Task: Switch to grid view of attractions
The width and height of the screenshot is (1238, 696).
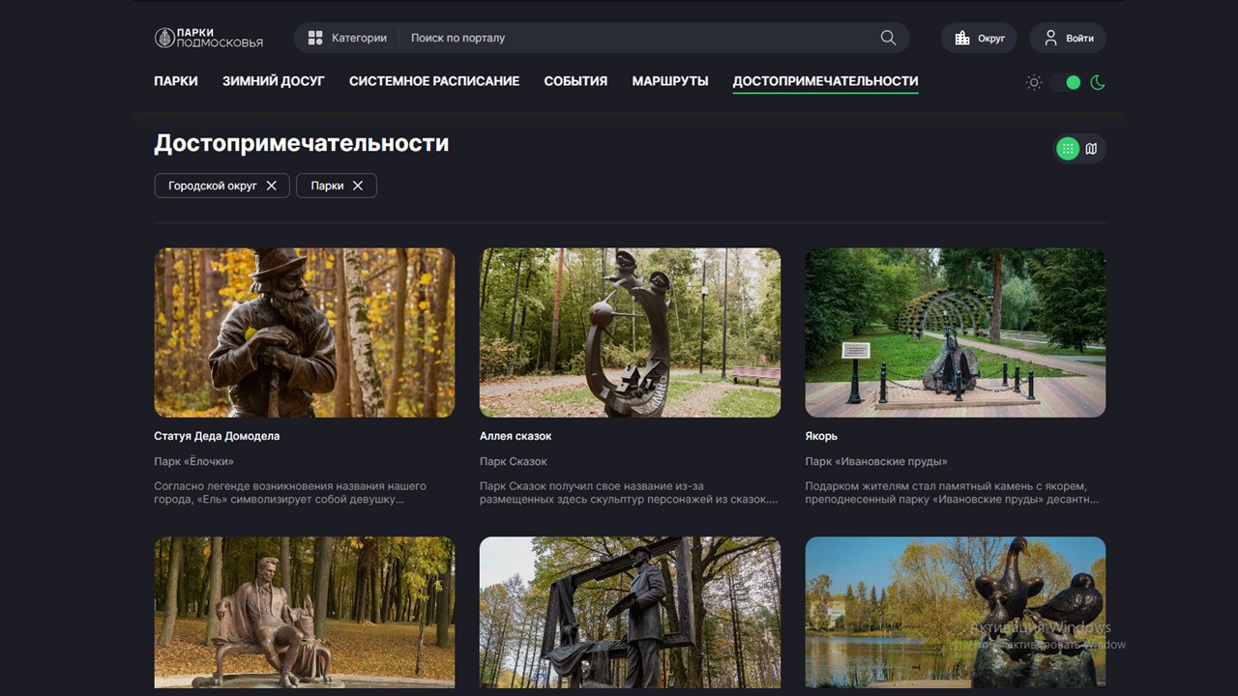Action: click(1068, 149)
